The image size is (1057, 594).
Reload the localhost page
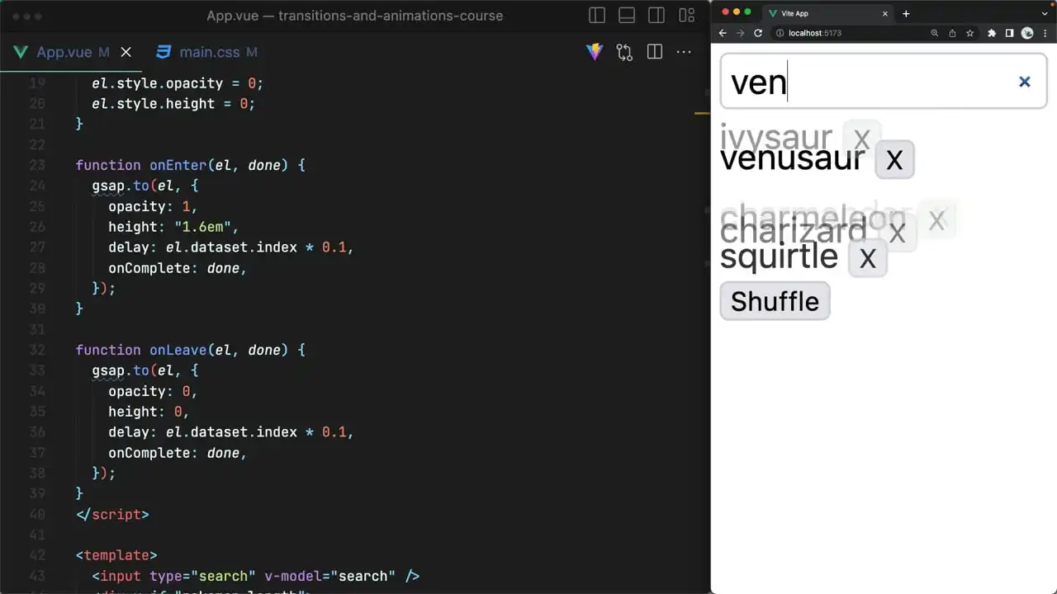click(758, 33)
